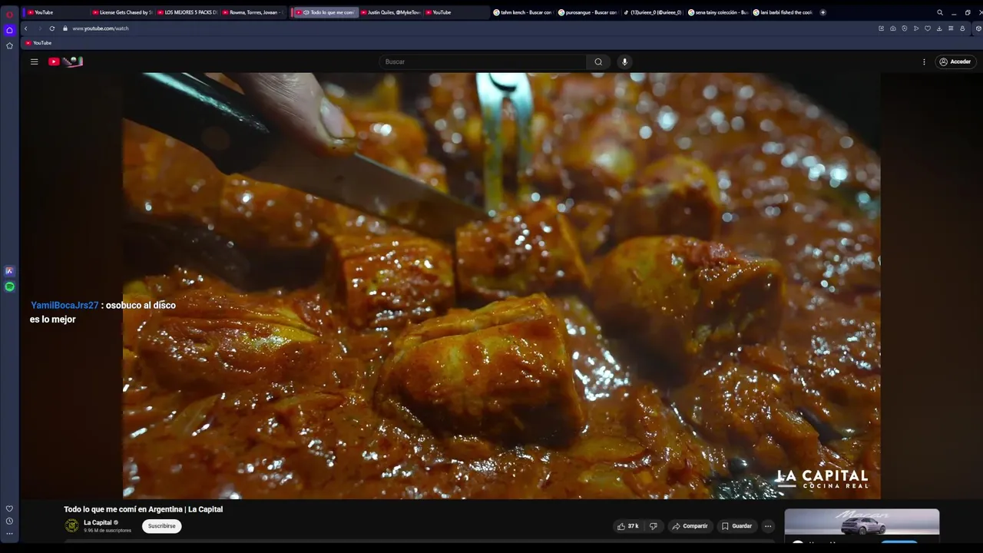Go back with the browser back arrow

pyautogui.click(x=25, y=28)
